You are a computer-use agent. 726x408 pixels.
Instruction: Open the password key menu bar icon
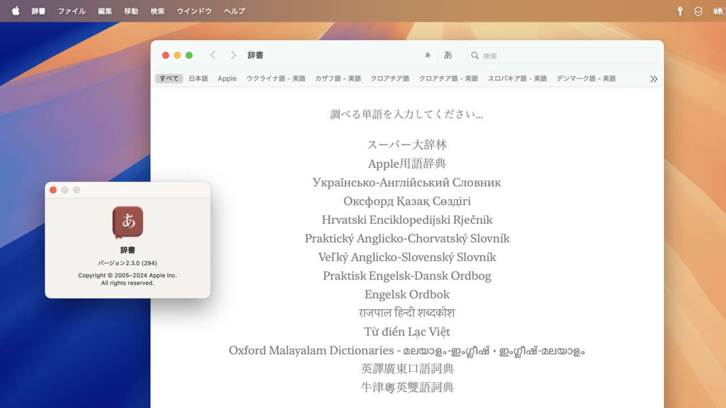pos(679,11)
